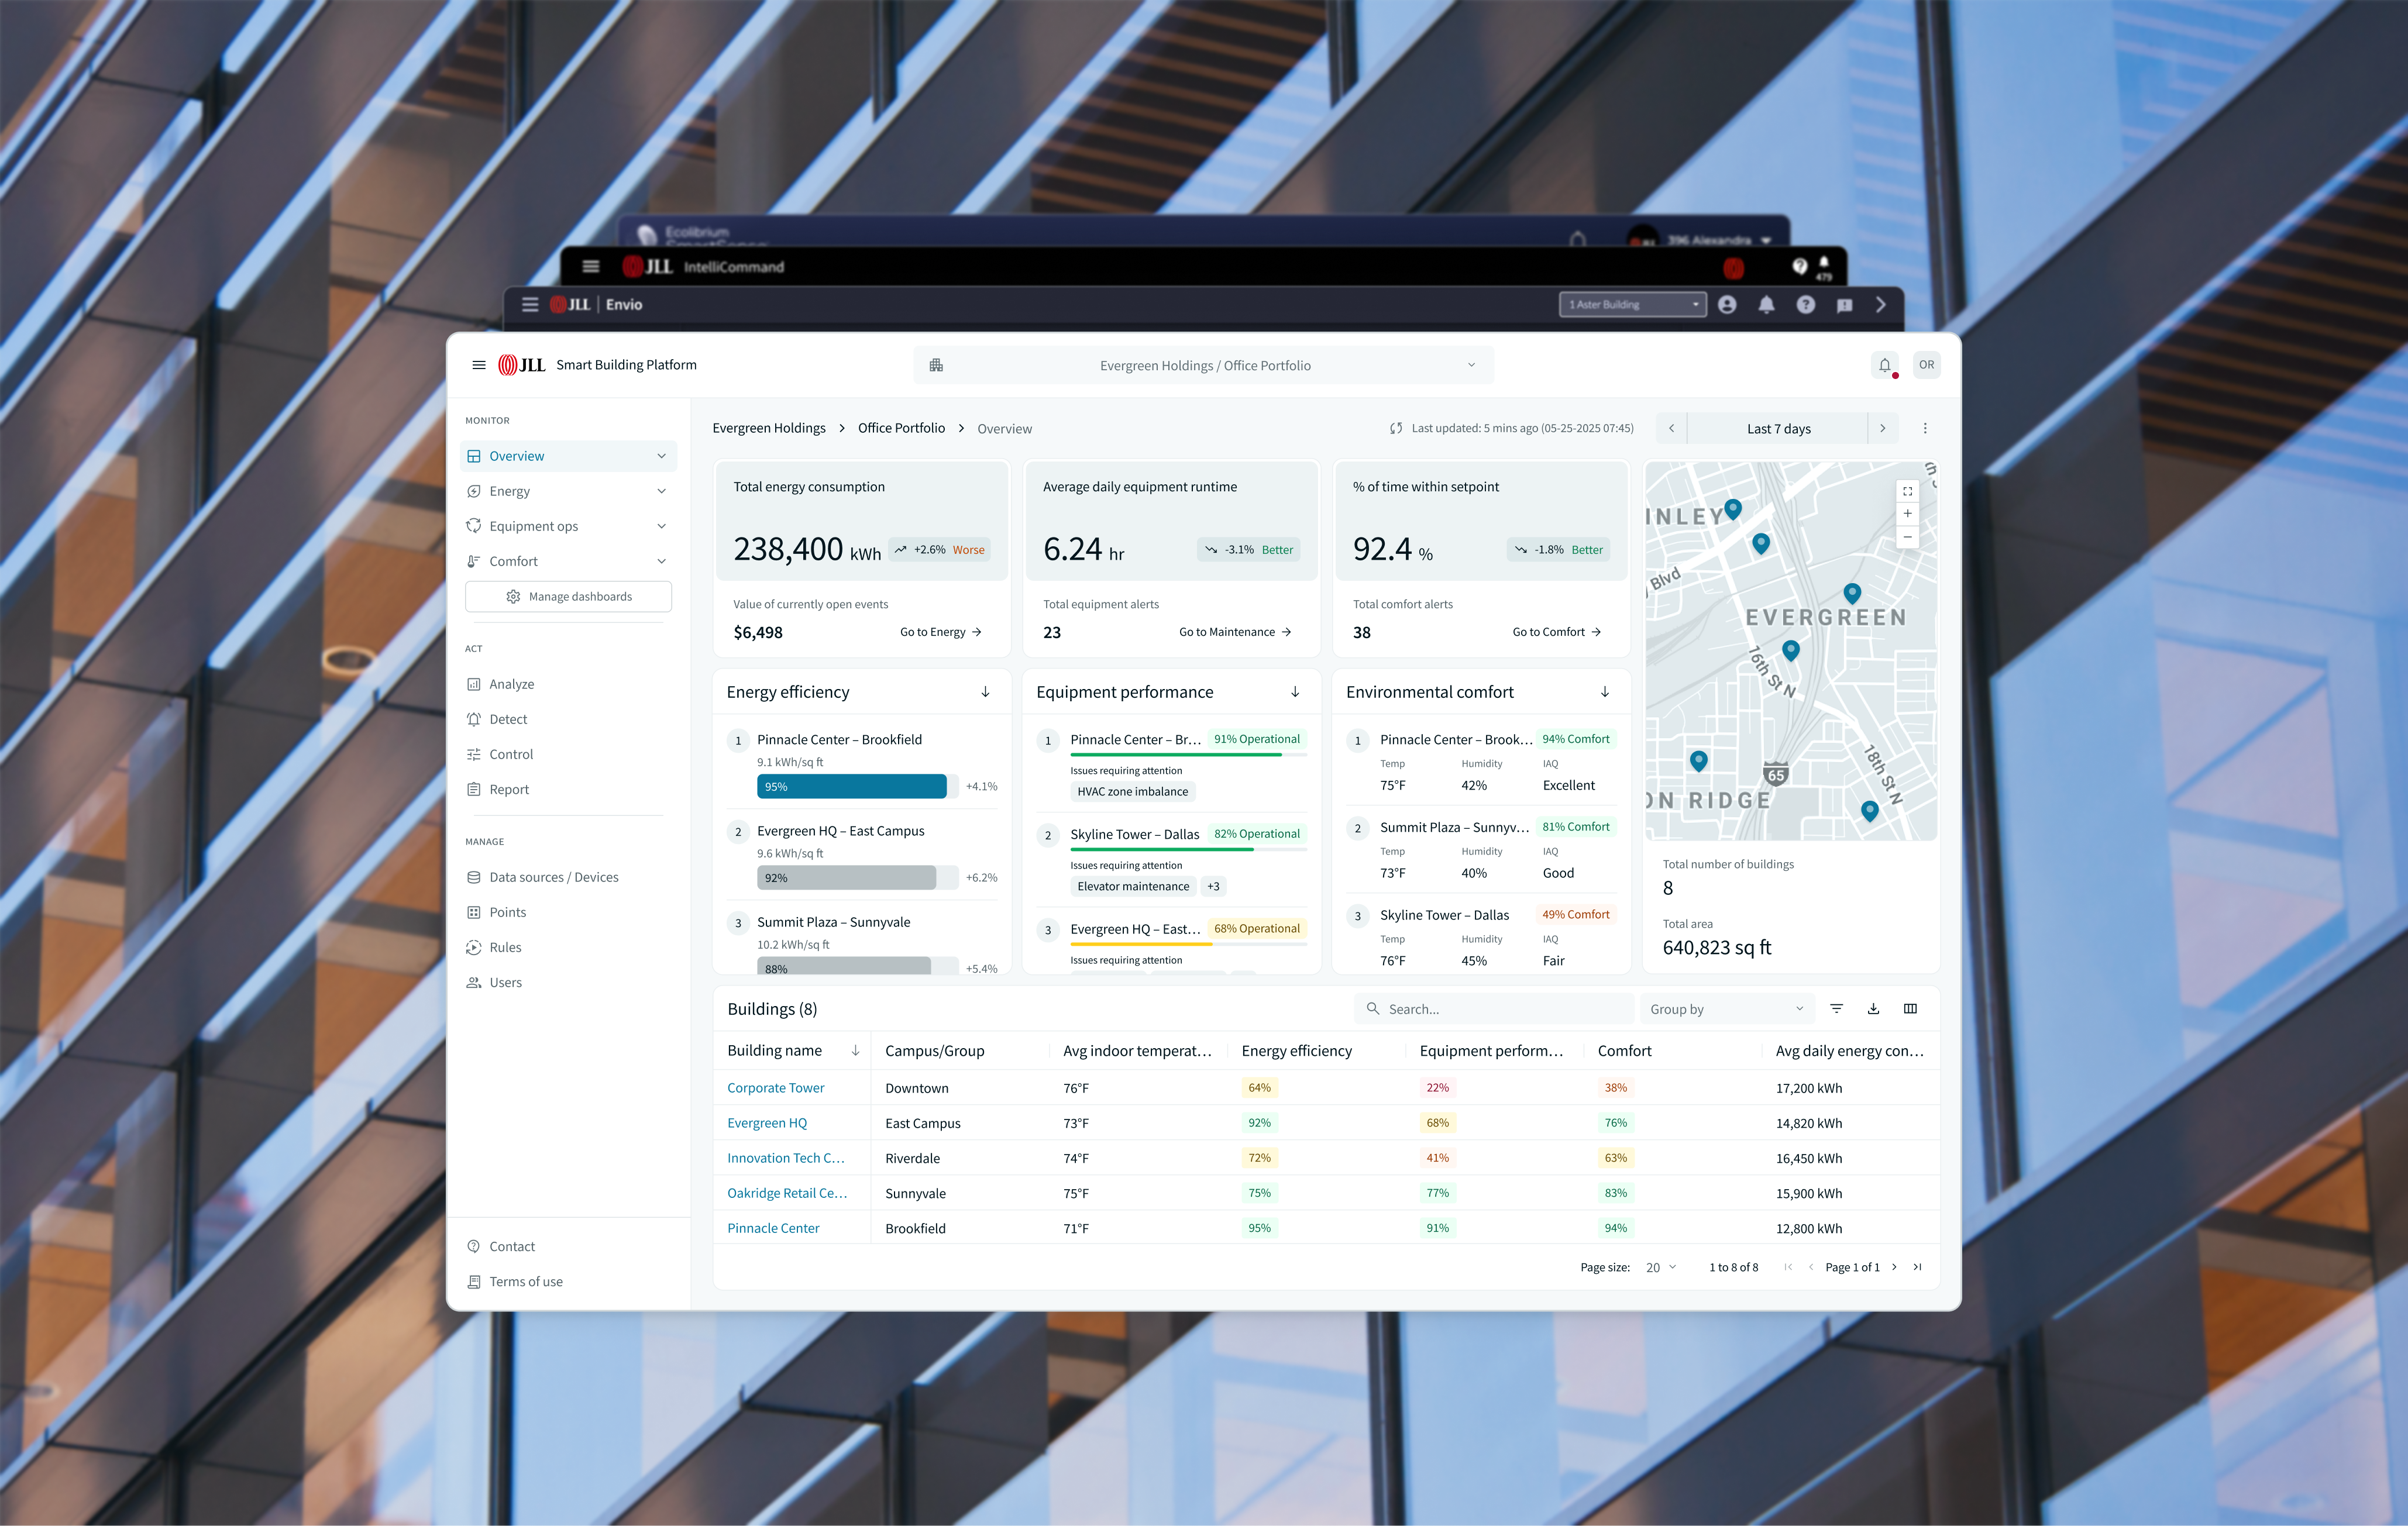Expand the Energy sidebar section
Screen dimensions: 2408x1526
pos(661,491)
